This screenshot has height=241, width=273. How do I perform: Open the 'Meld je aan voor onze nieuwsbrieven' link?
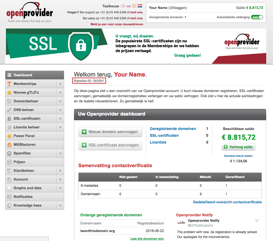[x=117, y=24]
